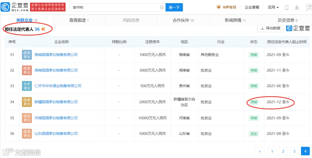Image resolution: width=312 pixels, height=158 pixels.
Task: Click the 500万元人民币 capital cell
Action: click(153, 86)
